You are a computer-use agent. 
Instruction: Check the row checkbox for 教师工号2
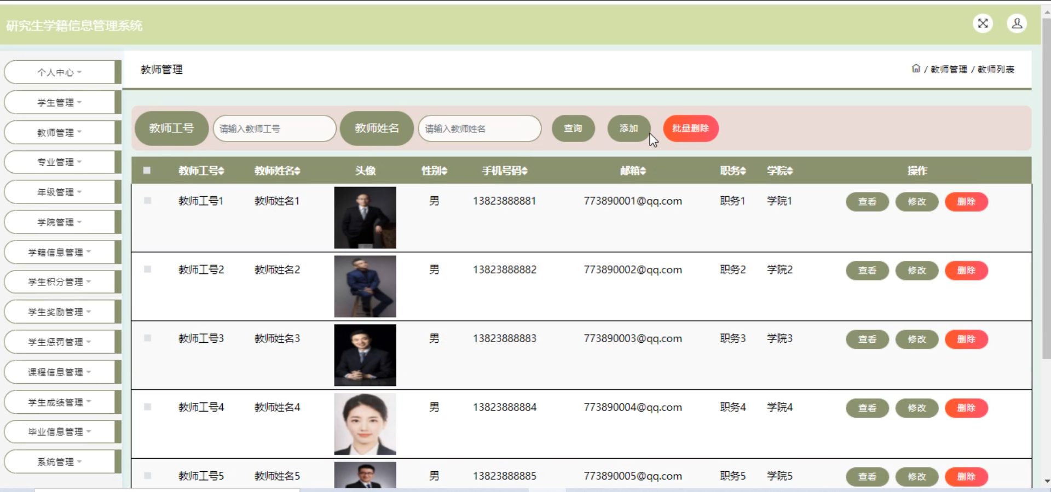point(147,270)
